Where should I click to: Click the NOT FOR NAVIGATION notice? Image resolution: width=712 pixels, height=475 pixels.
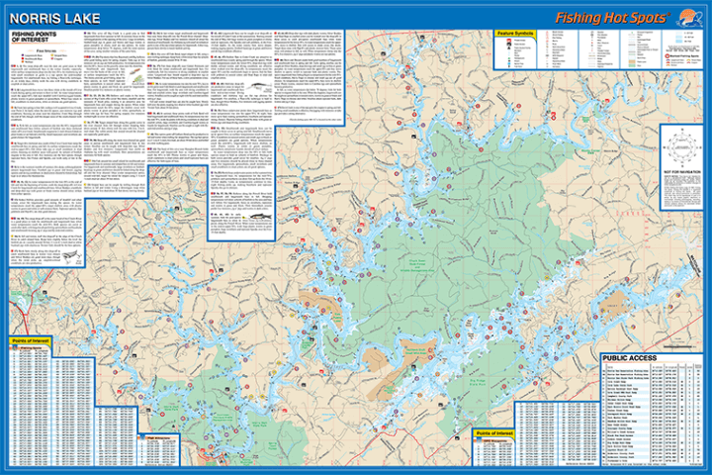[681, 172]
